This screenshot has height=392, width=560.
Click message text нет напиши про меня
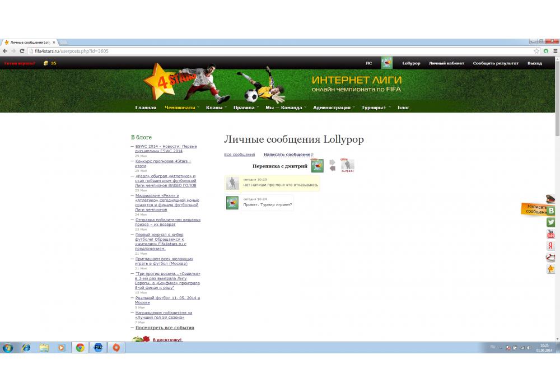pyautogui.click(x=281, y=185)
